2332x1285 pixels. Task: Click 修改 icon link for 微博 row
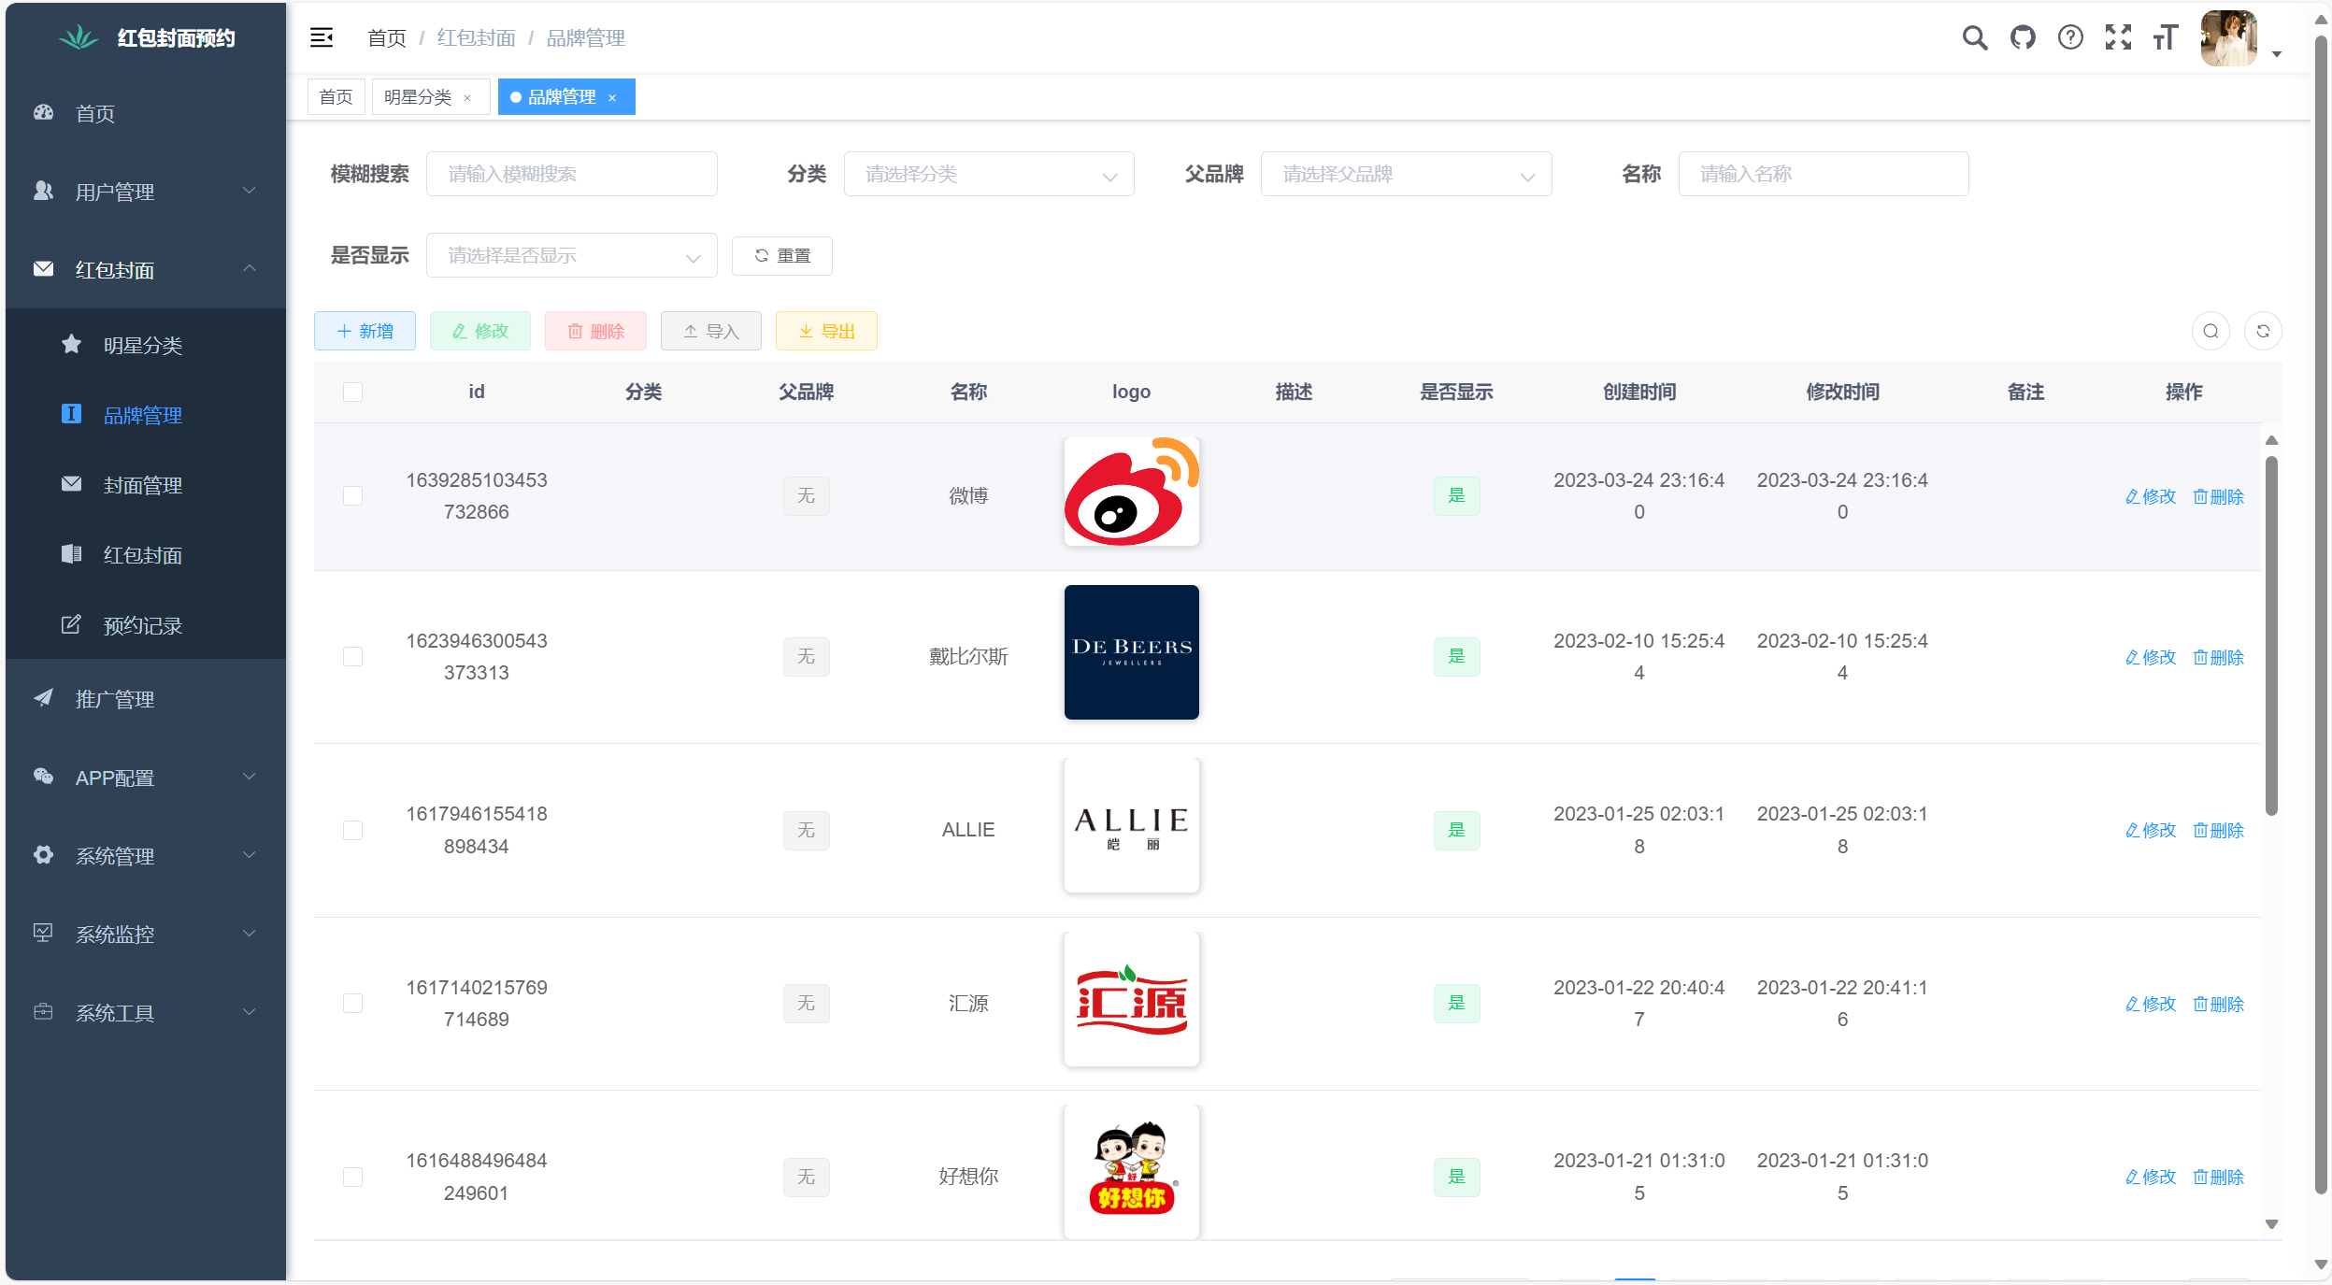(x=2151, y=496)
